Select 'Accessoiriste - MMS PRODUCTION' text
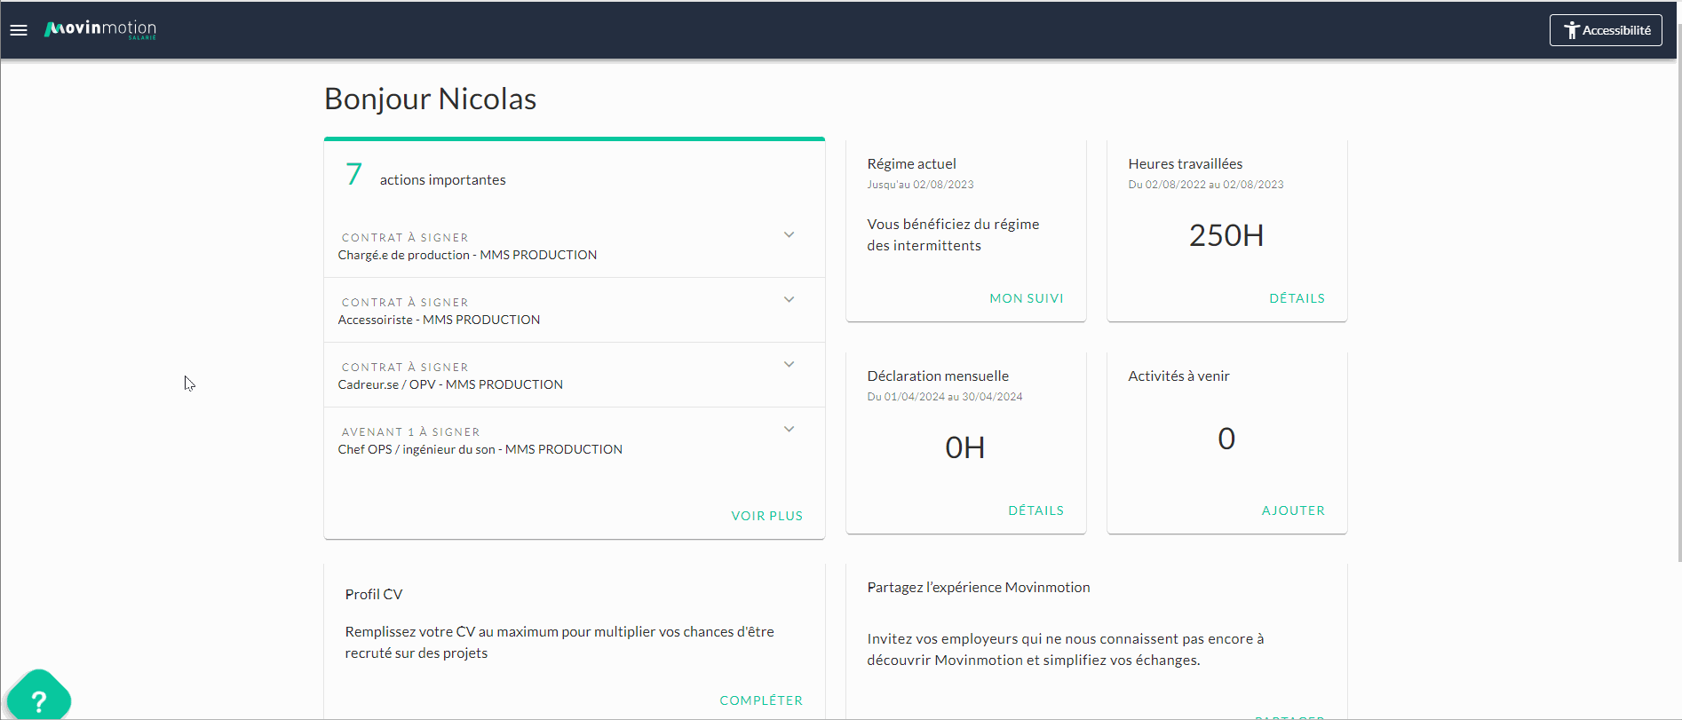 (x=439, y=320)
